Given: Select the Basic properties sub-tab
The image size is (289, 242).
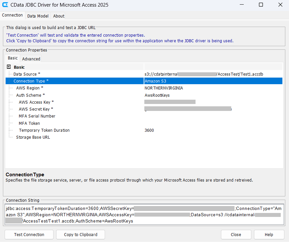Looking at the screenshot, I should pyautogui.click(x=13, y=58).
